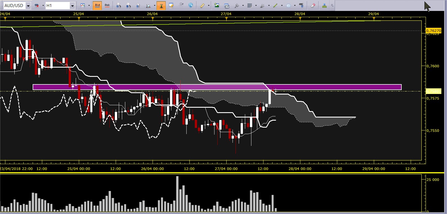Click the 0,7575 price axis label
This screenshot has height=214, width=447.
click(433, 98)
